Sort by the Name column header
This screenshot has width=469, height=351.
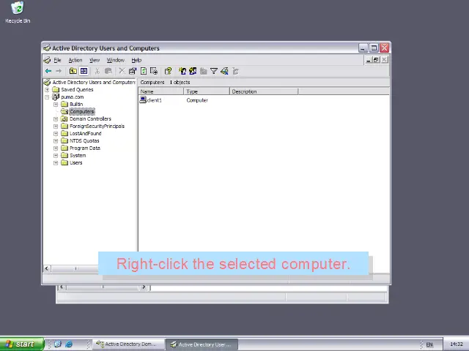point(161,91)
